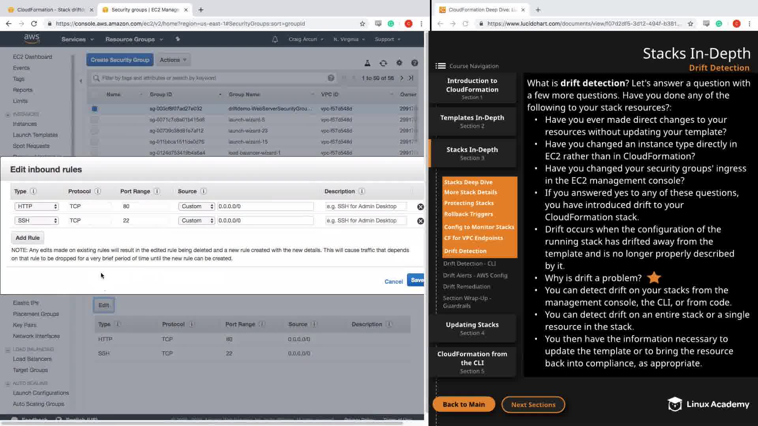Delete the SSH rule row
The width and height of the screenshot is (758, 426).
pos(420,221)
